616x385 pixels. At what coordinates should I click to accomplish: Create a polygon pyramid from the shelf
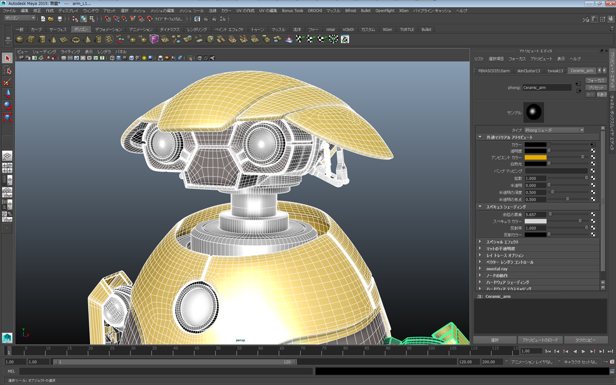[87, 40]
